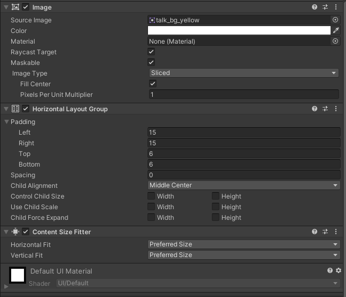This screenshot has height=297, width=346.
Task: Open help for Horizontal Layout Group
Action: click(x=315, y=109)
